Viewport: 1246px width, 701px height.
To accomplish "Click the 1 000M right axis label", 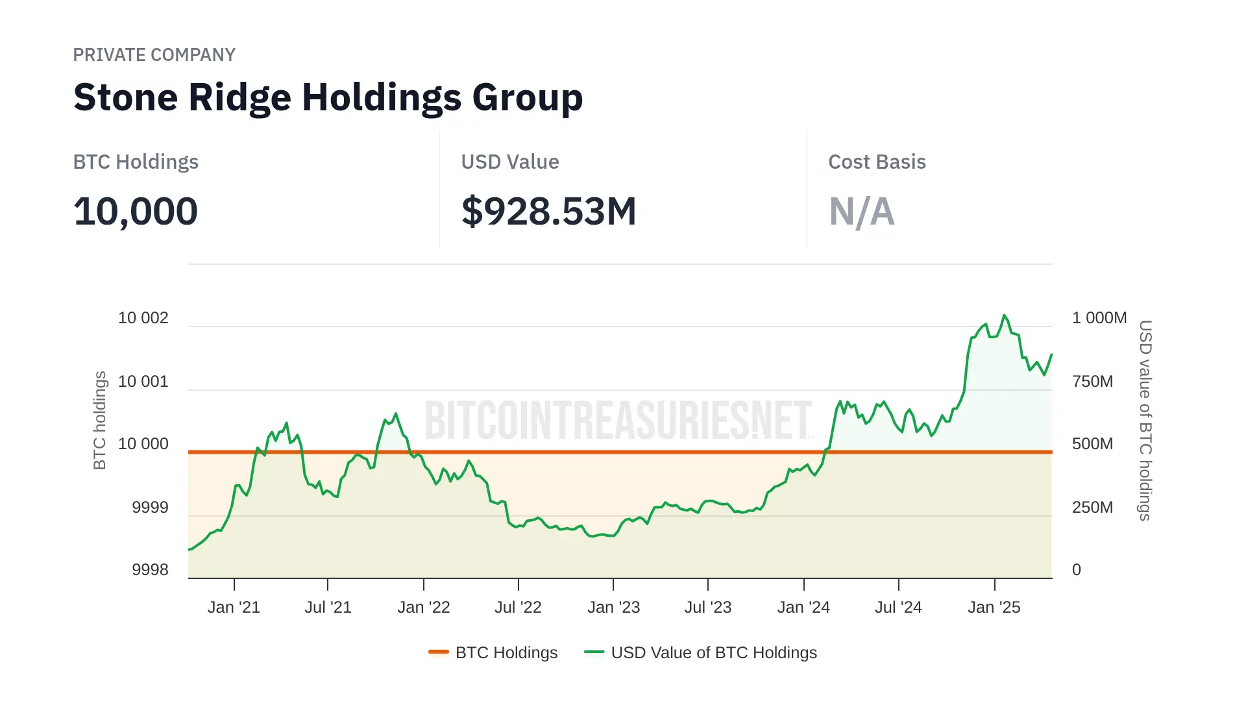I will (1099, 317).
